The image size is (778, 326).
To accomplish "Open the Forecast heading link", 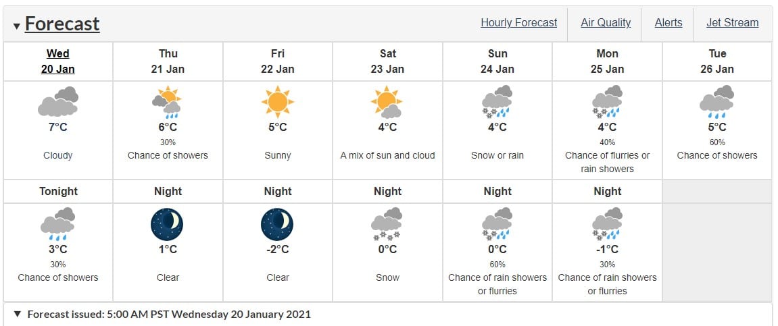I will click(x=62, y=24).
